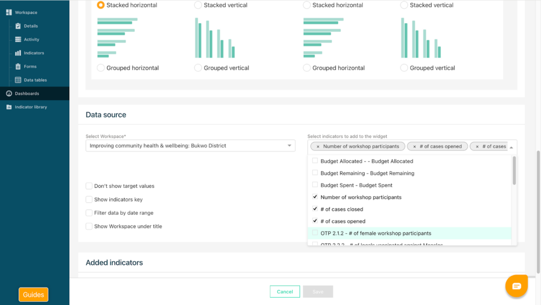Choose OTP 2.1.2 female workshop participants option
541x305 pixels.
375,233
